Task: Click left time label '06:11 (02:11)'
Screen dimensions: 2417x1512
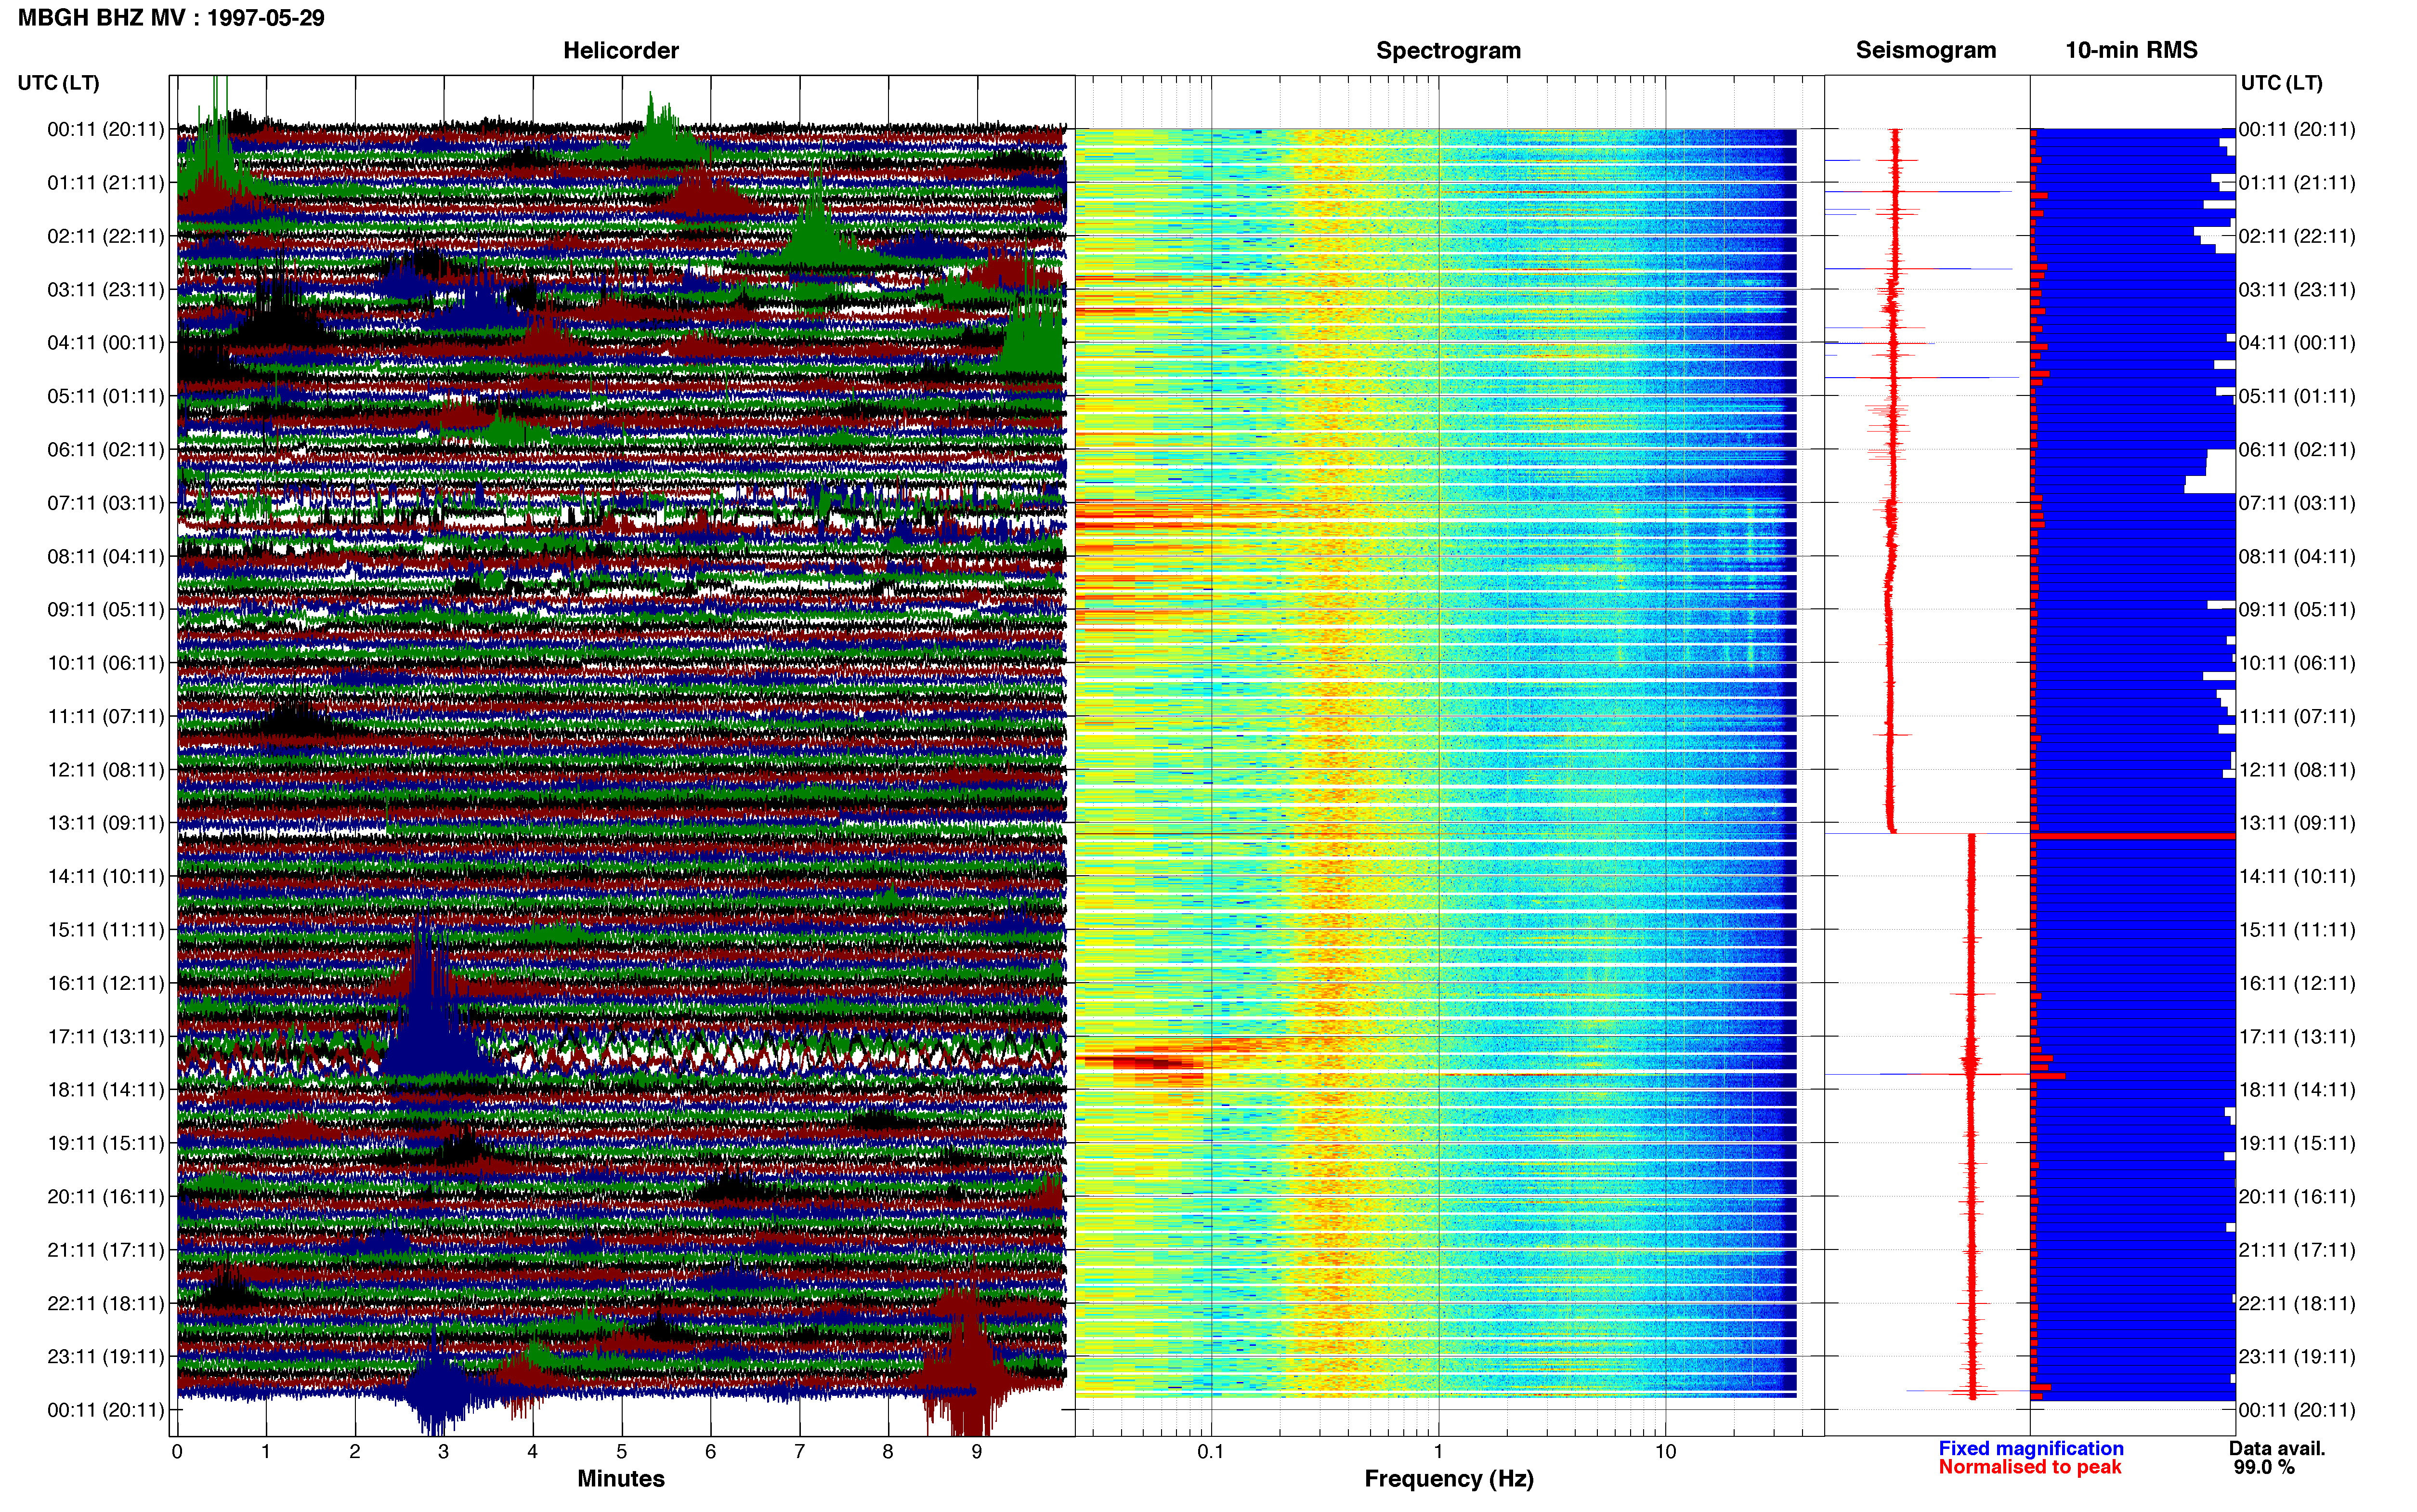Action: click(106, 449)
